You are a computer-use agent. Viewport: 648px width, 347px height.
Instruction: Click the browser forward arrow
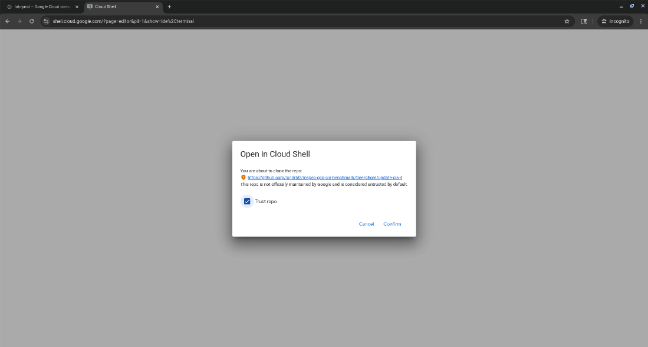tap(19, 21)
